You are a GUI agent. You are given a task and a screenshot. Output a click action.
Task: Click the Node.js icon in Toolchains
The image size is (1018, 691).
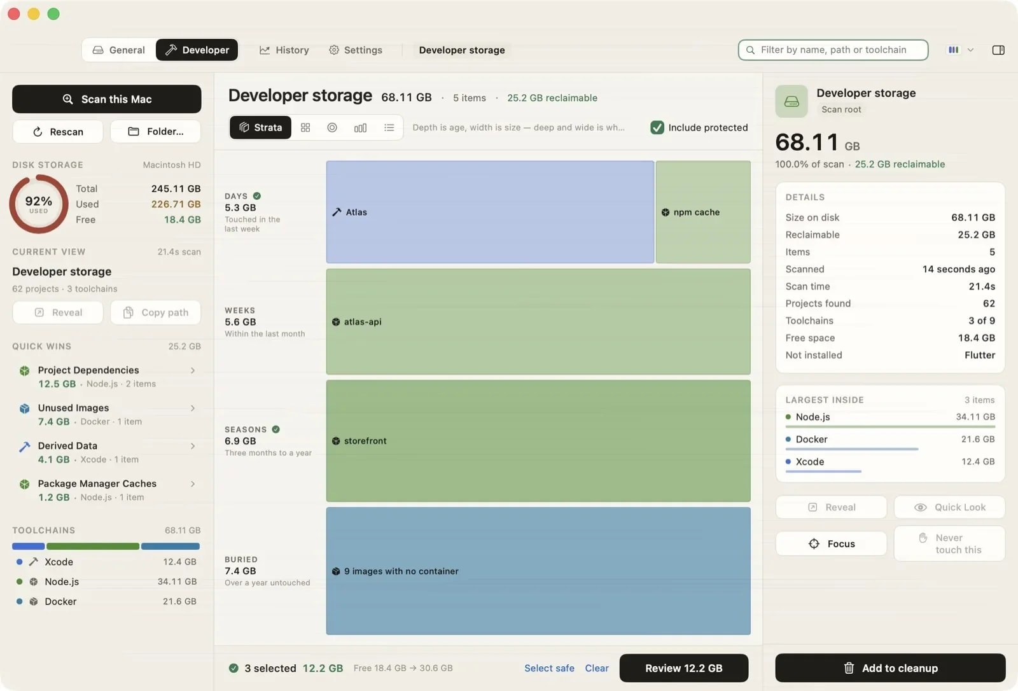click(34, 582)
